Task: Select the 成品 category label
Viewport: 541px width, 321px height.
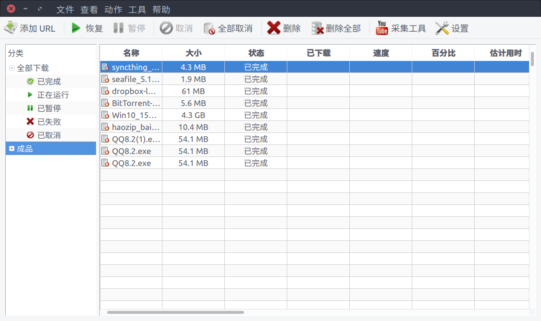Action: point(25,148)
